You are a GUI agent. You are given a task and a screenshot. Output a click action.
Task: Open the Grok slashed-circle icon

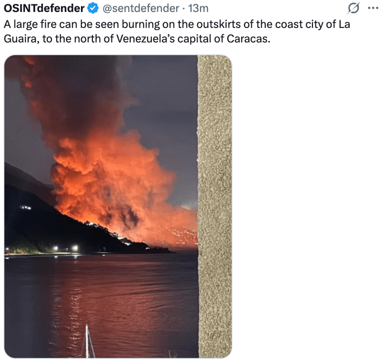click(353, 8)
